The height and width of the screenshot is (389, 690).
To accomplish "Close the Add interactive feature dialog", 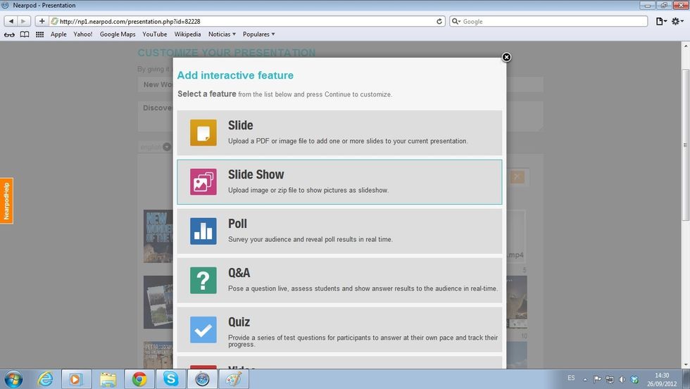I will click(x=506, y=57).
